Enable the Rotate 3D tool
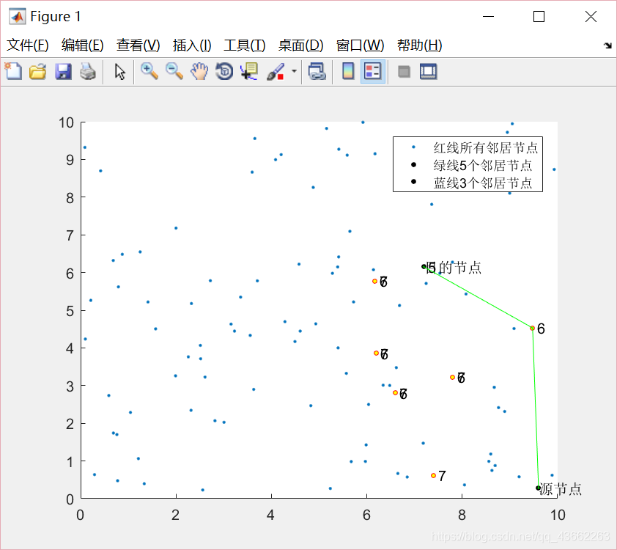 click(223, 71)
